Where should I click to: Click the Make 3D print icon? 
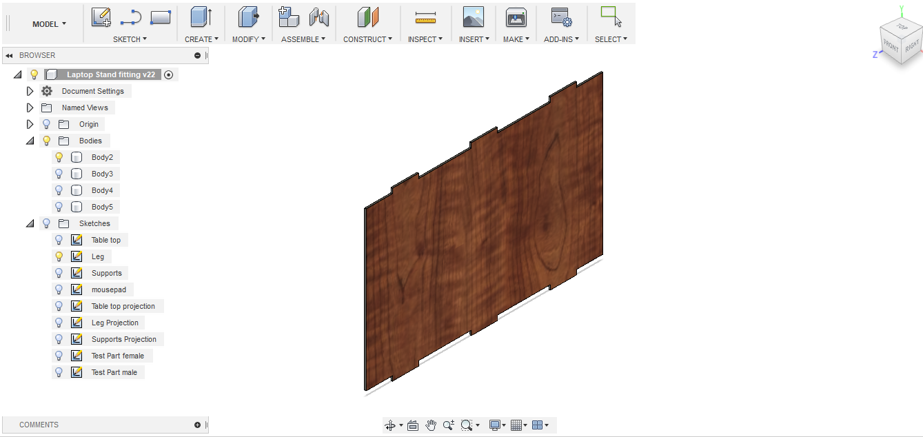[x=516, y=18]
